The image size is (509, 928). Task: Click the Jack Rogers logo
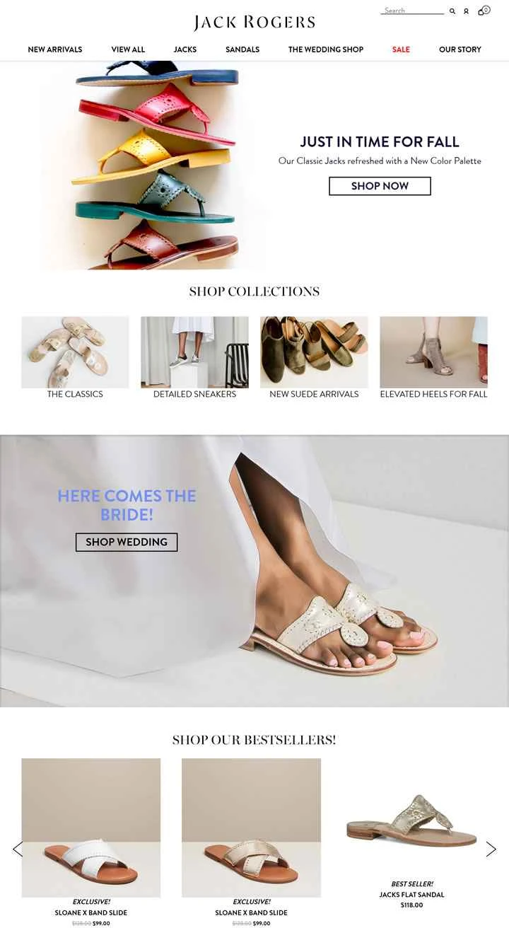(255, 23)
